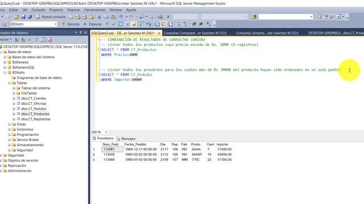Open the 100 % zoom dropdown

tap(106, 132)
